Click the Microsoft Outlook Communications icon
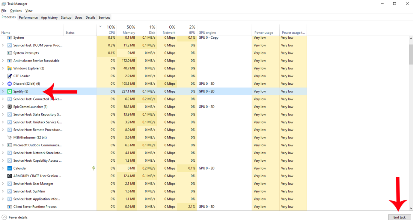Viewport: 413px width, 224px height. tap(9, 145)
